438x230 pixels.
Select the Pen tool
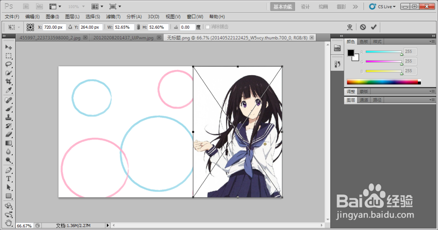(8, 170)
